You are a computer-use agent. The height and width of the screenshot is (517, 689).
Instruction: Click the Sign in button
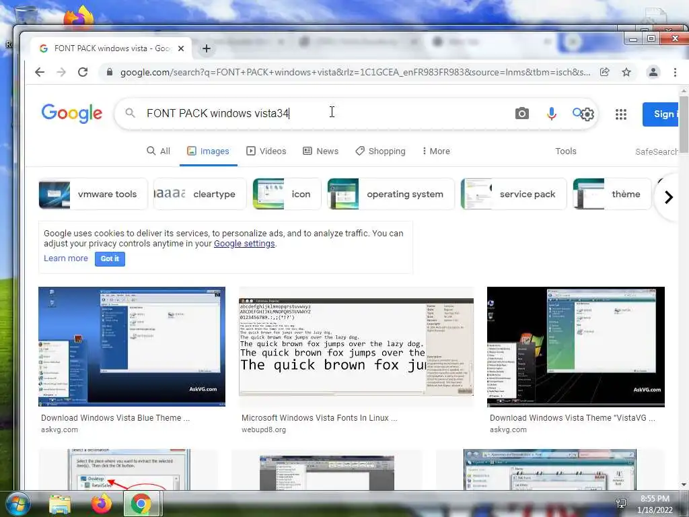point(661,114)
